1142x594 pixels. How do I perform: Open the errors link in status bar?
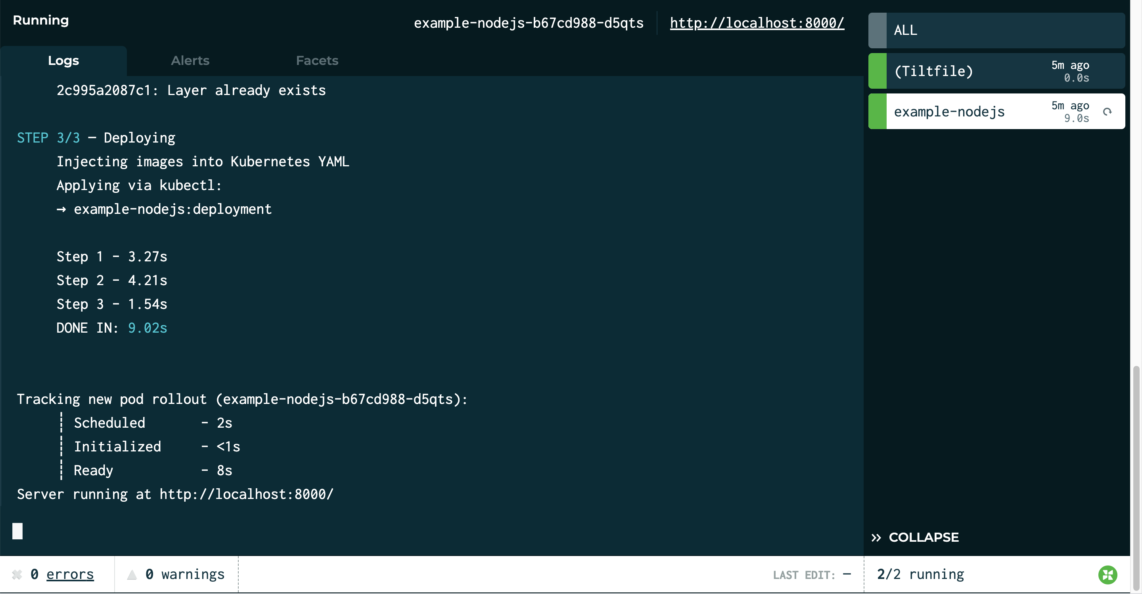pyautogui.click(x=70, y=574)
